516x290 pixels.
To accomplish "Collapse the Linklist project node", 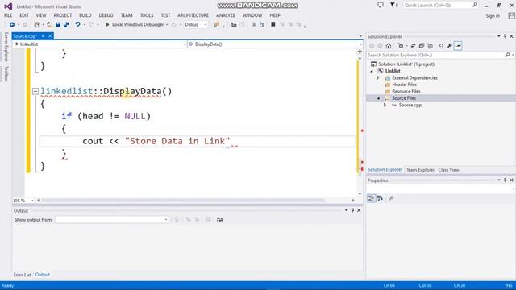I will pyautogui.click(x=372, y=71).
